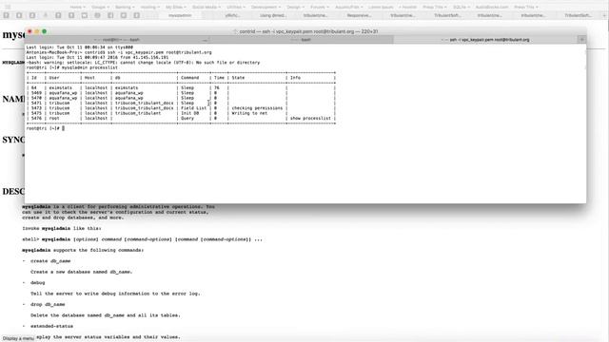
Task: Click the 'root' user cell
Action: coord(54,118)
